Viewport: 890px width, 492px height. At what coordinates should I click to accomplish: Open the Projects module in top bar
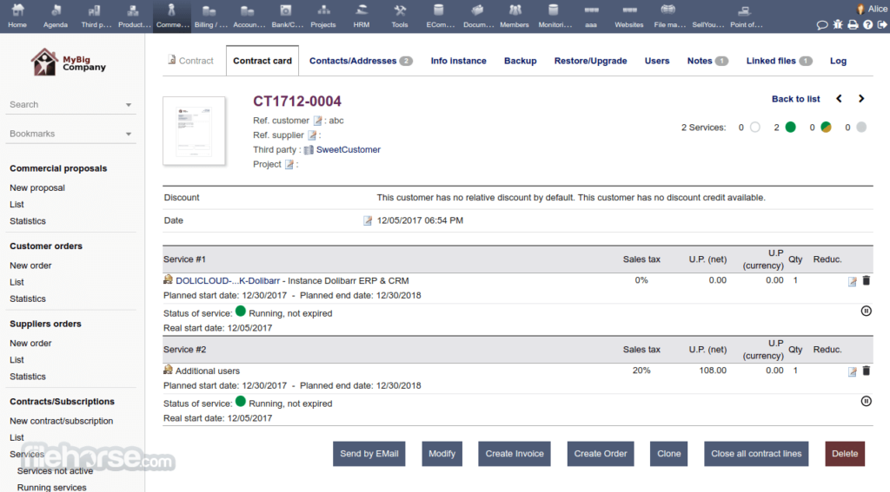[323, 15]
